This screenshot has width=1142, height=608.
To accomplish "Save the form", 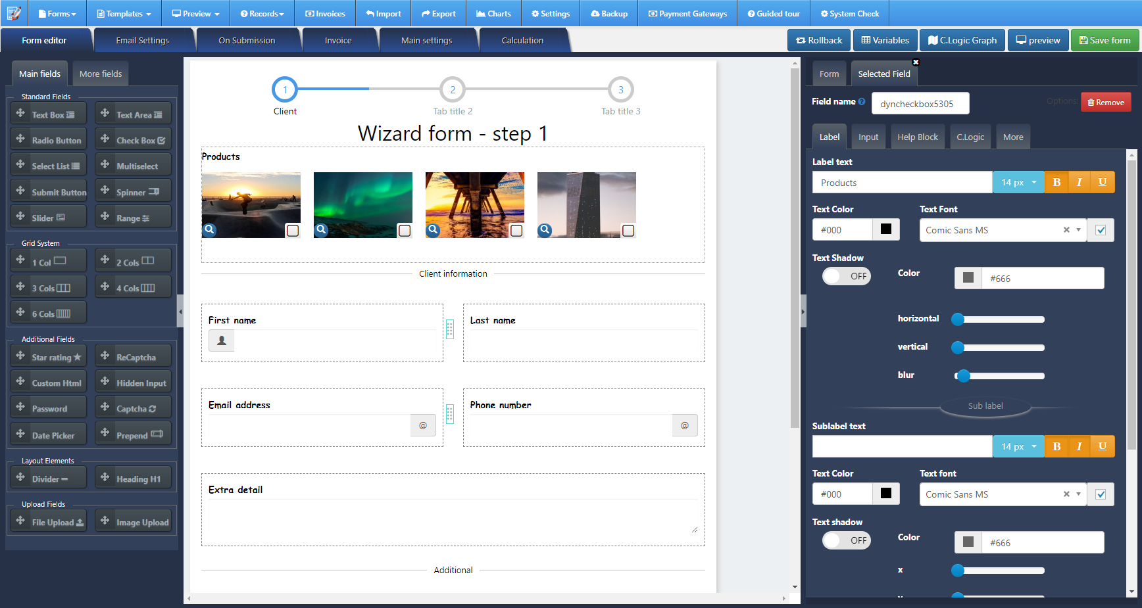I will tap(1105, 39).
